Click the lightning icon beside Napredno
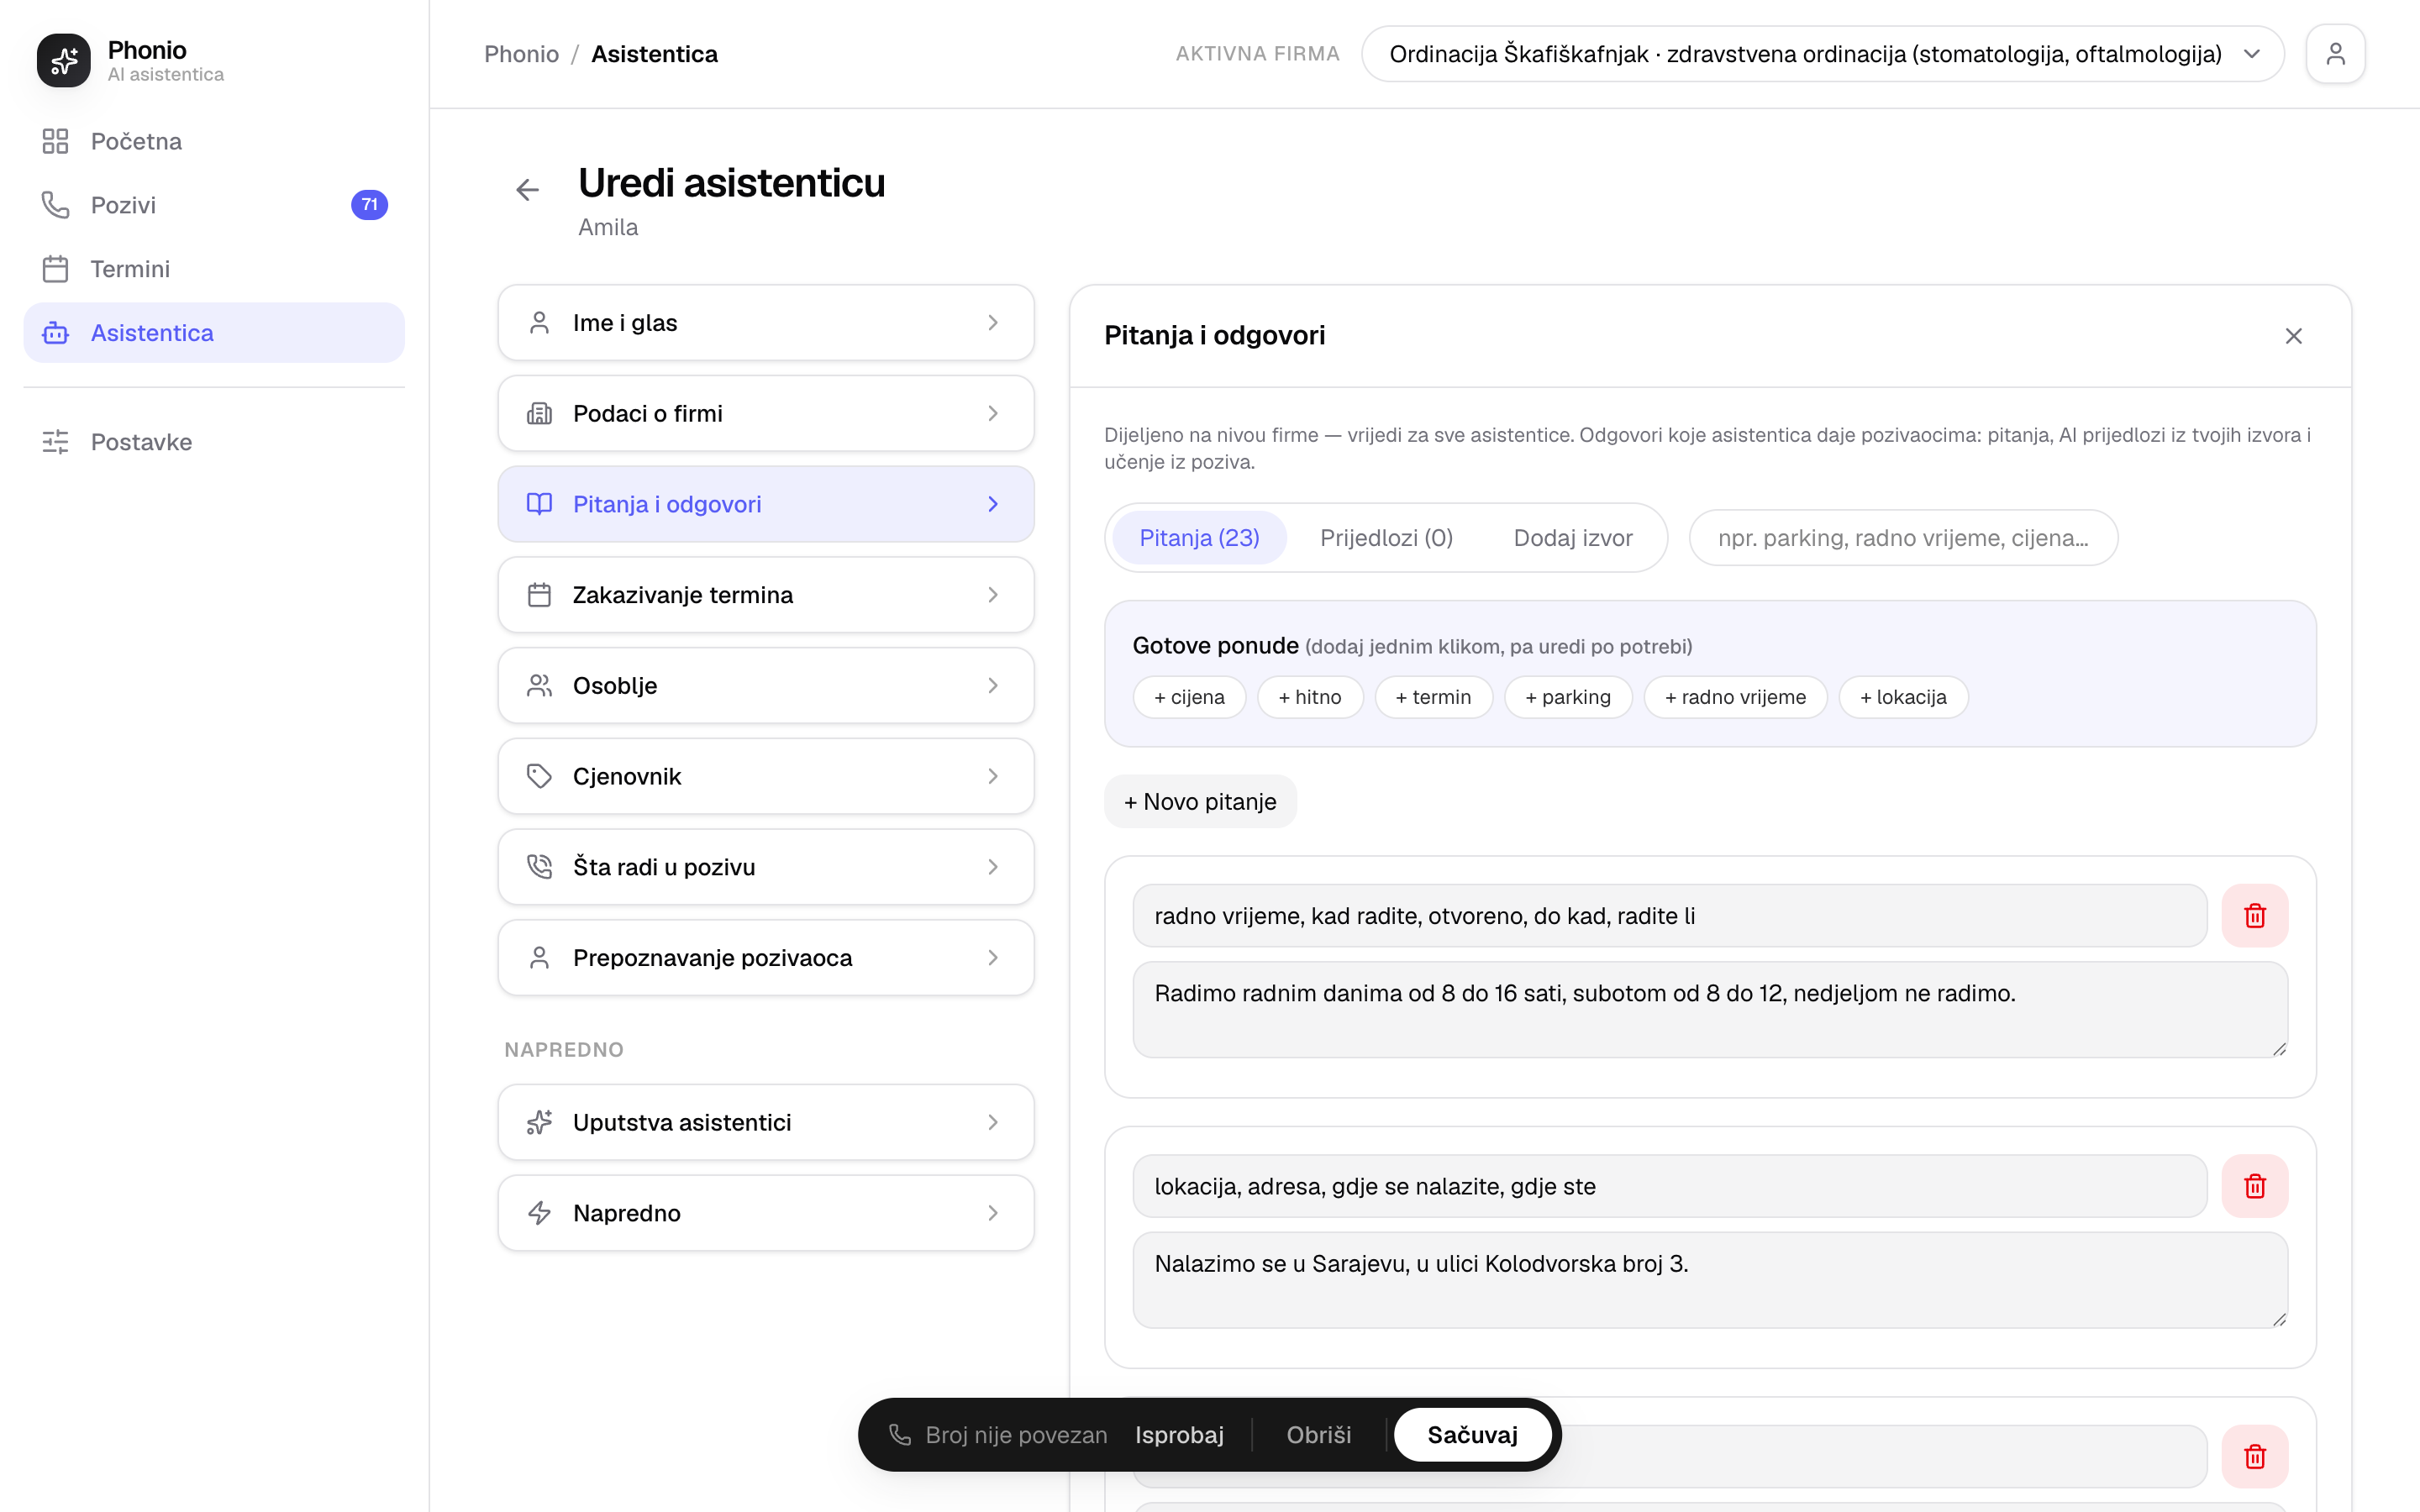The image size is (2420, 1512). (539, 1213)
